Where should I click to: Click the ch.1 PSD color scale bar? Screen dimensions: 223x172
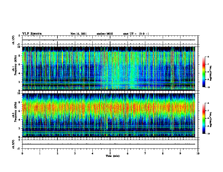[204, 72]
